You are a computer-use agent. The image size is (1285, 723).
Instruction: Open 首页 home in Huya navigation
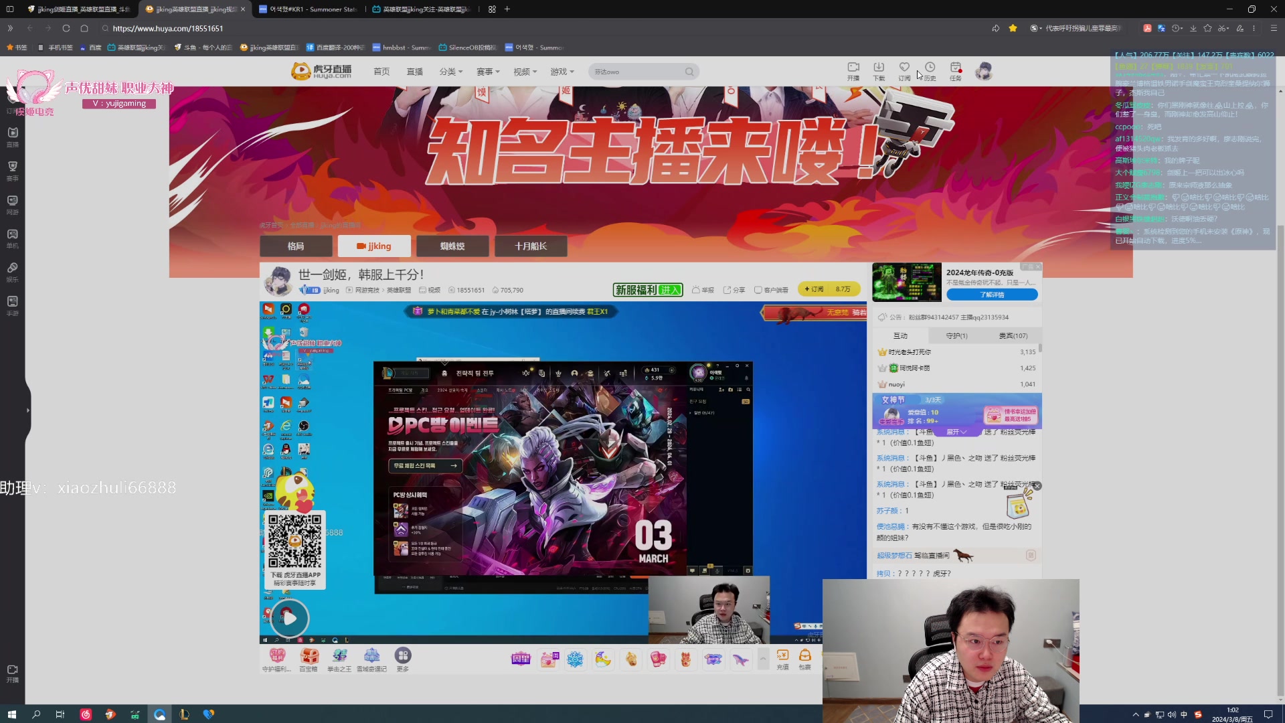pyautogui.click(x=381, y=72)
